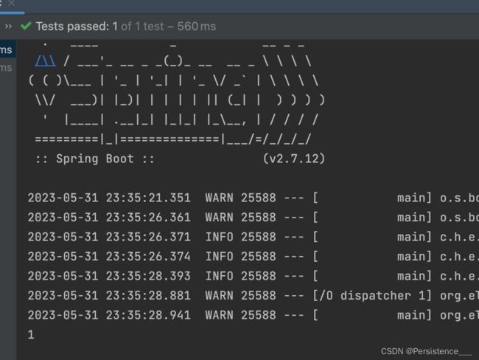479x360 pixels.
Task: Click the INFO line at 23:35:26.374
Action: (x=254, y=257)
